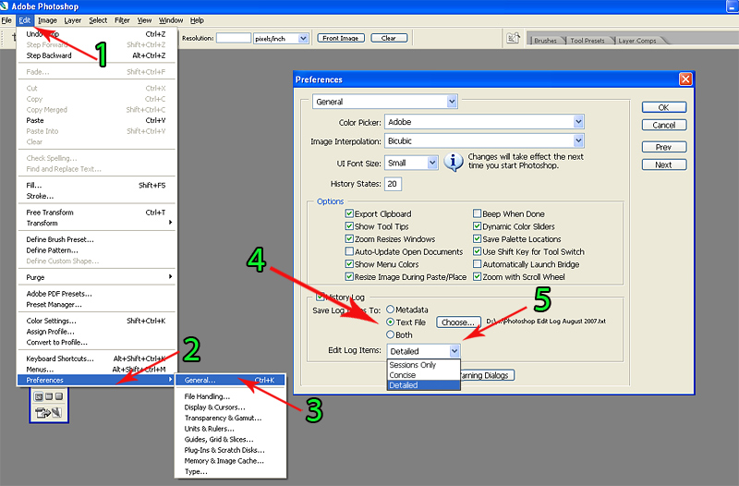
Task: Choose Free Transform from the Edit menu
Action: tap(97, 213)
